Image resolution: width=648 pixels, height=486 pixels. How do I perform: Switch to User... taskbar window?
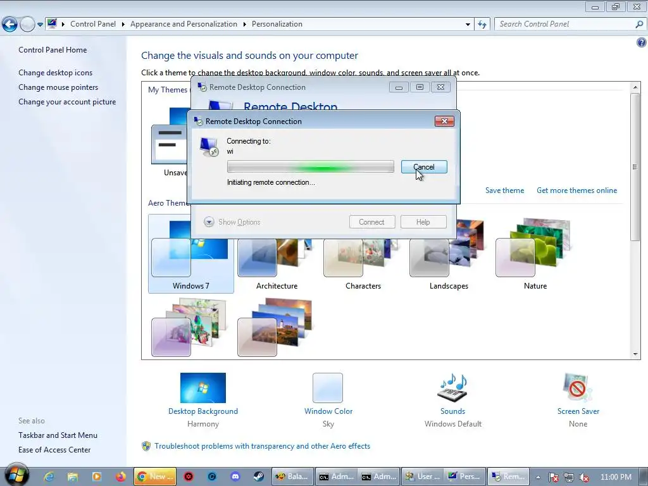pyautogui.click(x=422, y=477)
